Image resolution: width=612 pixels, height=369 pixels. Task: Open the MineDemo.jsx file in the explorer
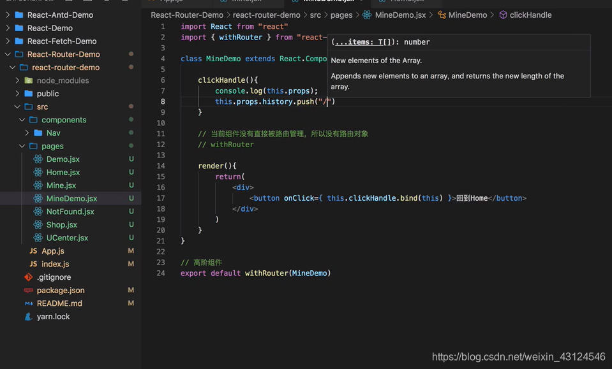(x=71, y=198)
